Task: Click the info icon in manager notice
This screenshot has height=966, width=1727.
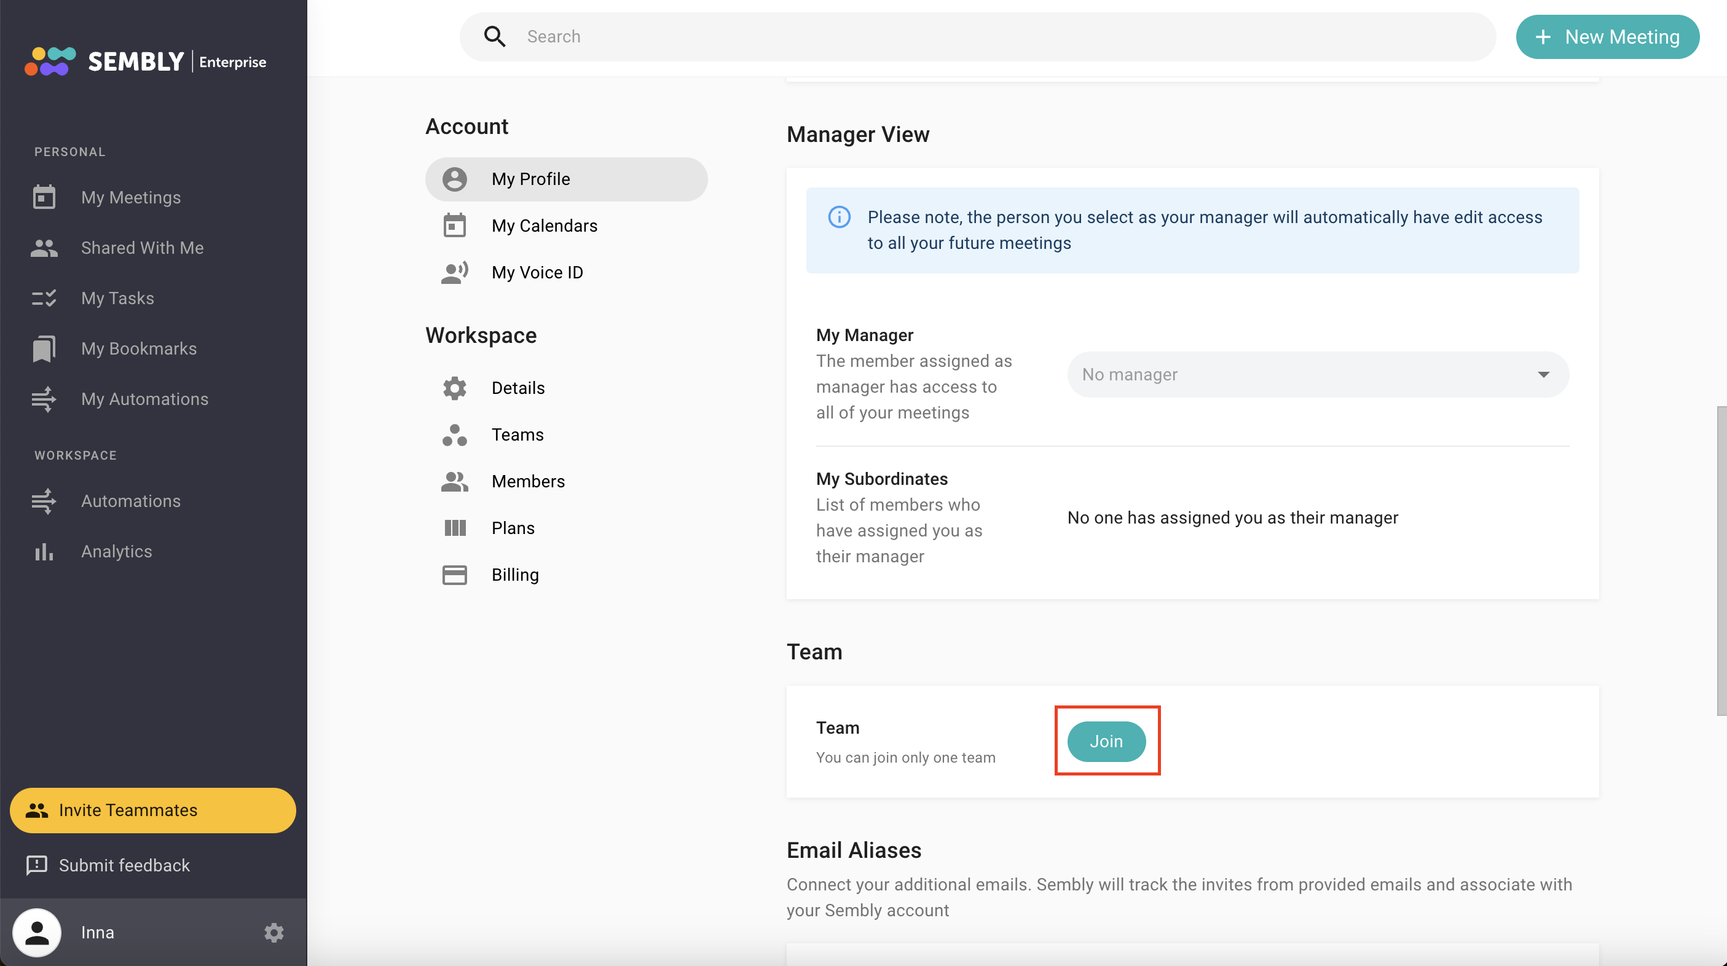Action: click(x=840, y=217)
